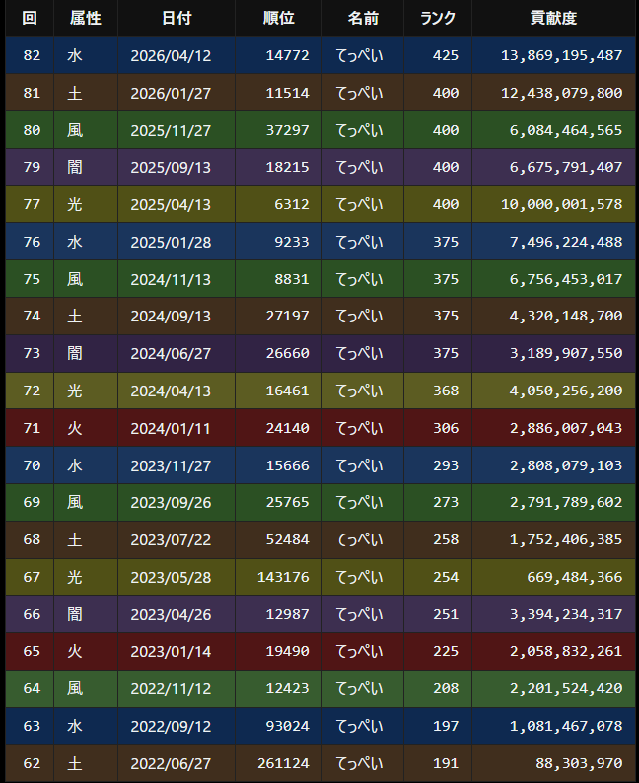The width and height of the screenshot is (639, 783).
Task: Select the 順位 column header
Action: (278, 19)
